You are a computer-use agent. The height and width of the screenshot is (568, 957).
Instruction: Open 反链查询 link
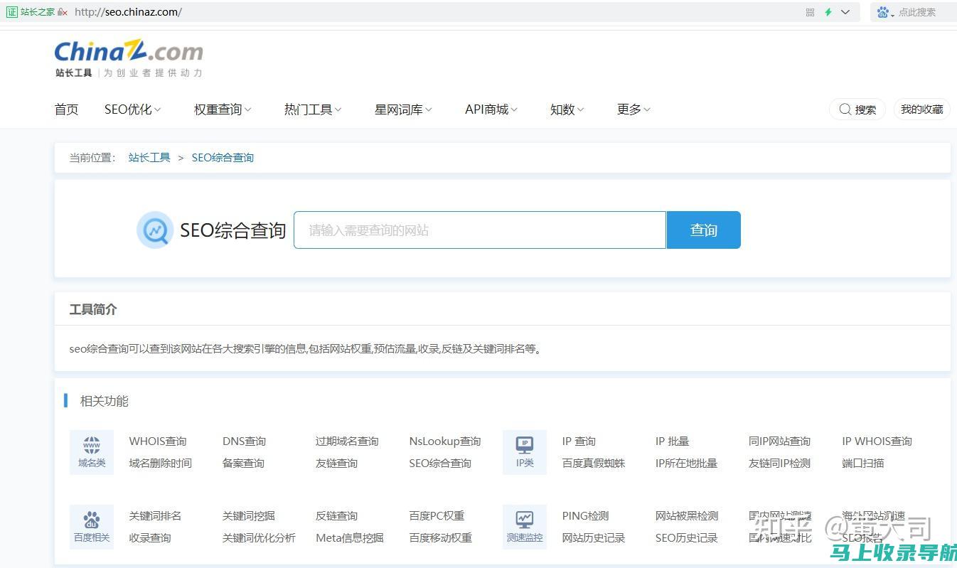336,516
